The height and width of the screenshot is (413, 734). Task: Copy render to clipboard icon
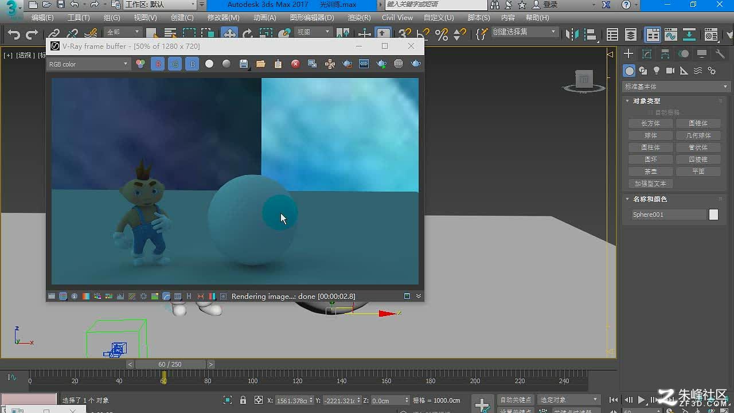pos(278,64)
